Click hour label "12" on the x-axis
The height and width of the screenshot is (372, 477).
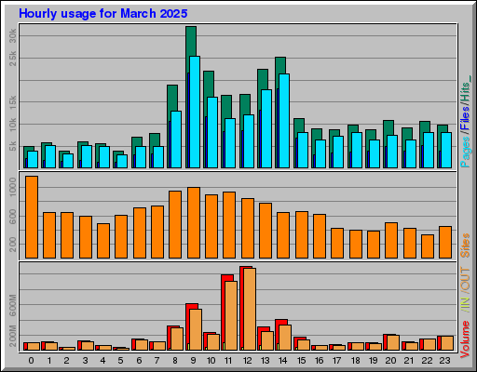pyautogui.click(x=247, y=361)
